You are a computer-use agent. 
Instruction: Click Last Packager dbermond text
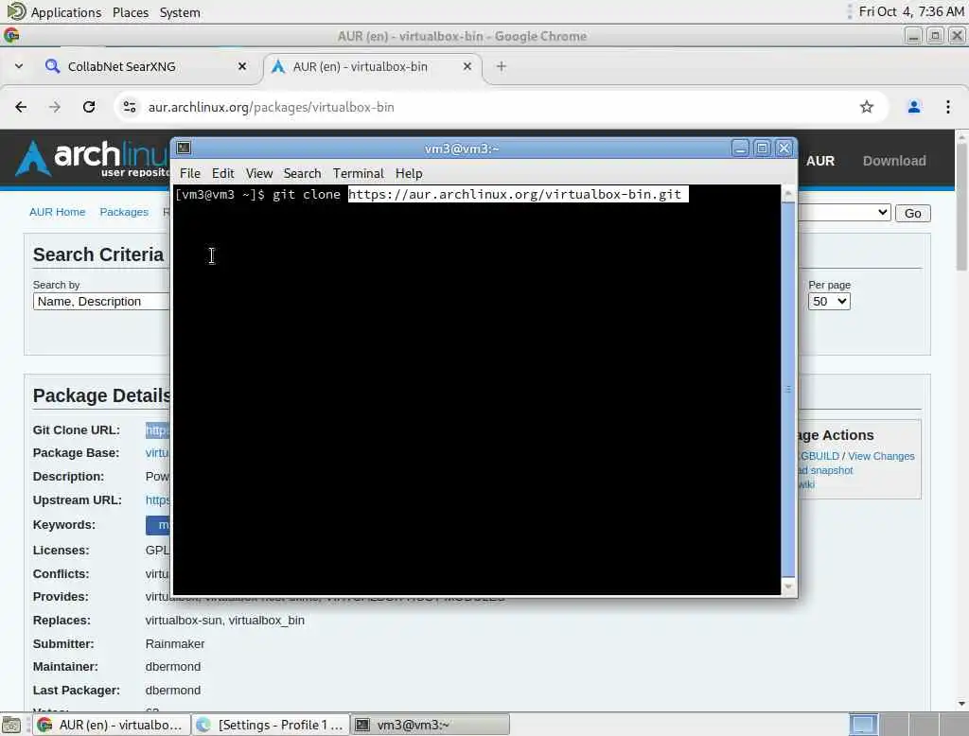point(173,691)
